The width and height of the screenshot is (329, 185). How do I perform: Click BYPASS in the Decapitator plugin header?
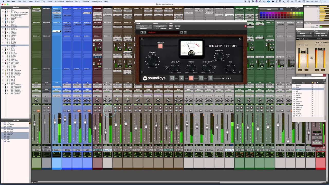click(177, 26)
